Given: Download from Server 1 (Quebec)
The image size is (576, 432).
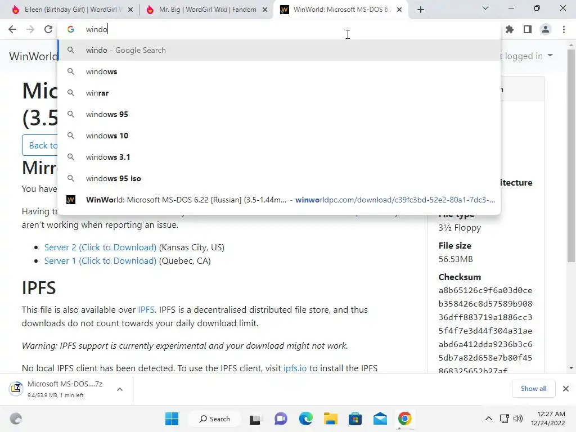Looking at the screenshot, I should click(100, 261).
